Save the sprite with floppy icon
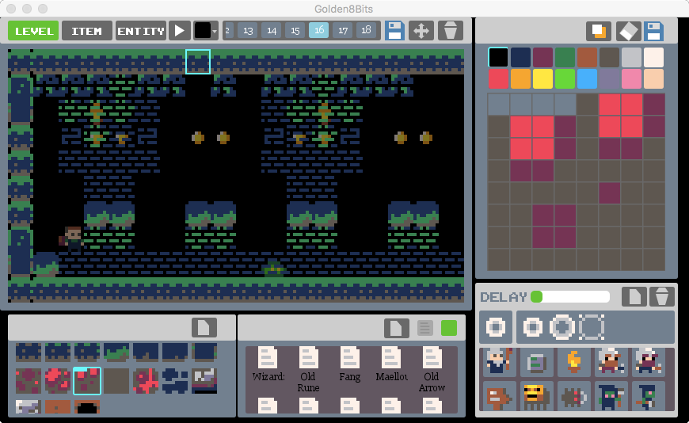The image size is (689, 423). pos(654,31)
